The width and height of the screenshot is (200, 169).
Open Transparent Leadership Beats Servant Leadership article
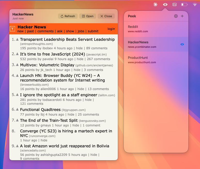pyautogui.click(x=67, y=39)
